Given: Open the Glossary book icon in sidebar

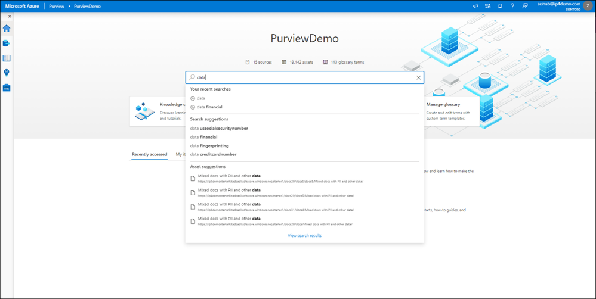Looking at the screenshot, I should pyautogui.click(x=7, y=58).
